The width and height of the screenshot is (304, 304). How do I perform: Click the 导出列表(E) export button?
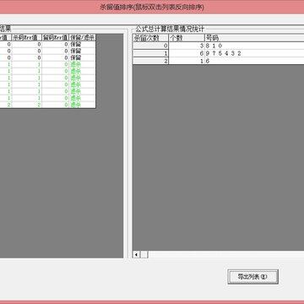click(x=252, y=277)
